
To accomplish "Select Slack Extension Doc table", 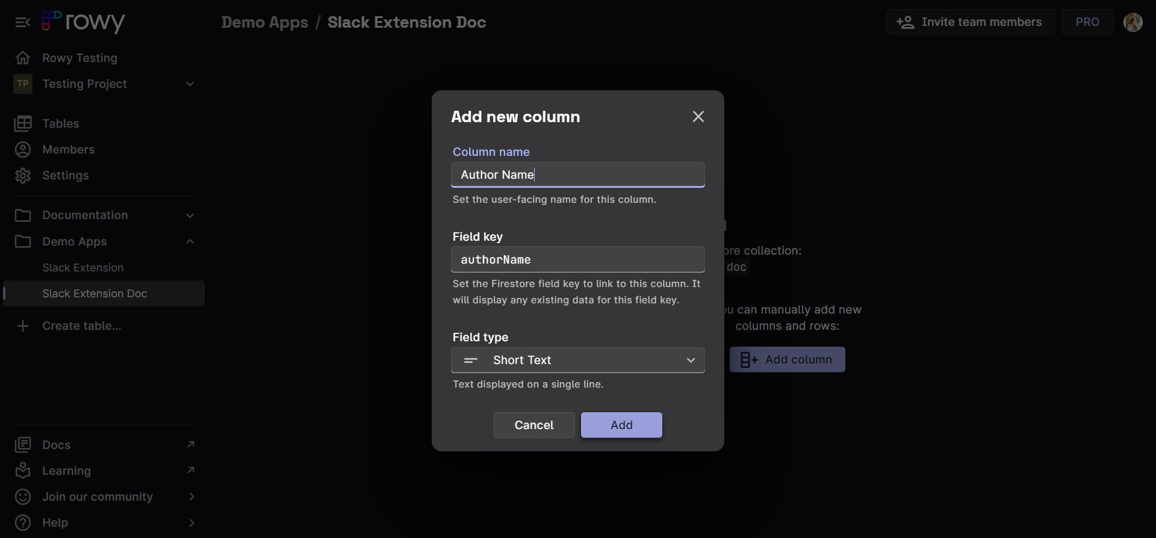I will [x=95, y=294].
